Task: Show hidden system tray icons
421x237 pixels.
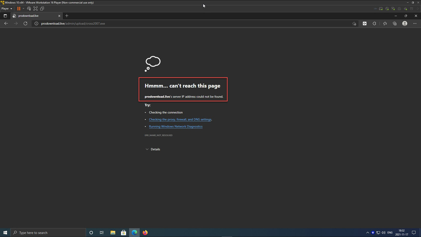Action: coord(368,233)
